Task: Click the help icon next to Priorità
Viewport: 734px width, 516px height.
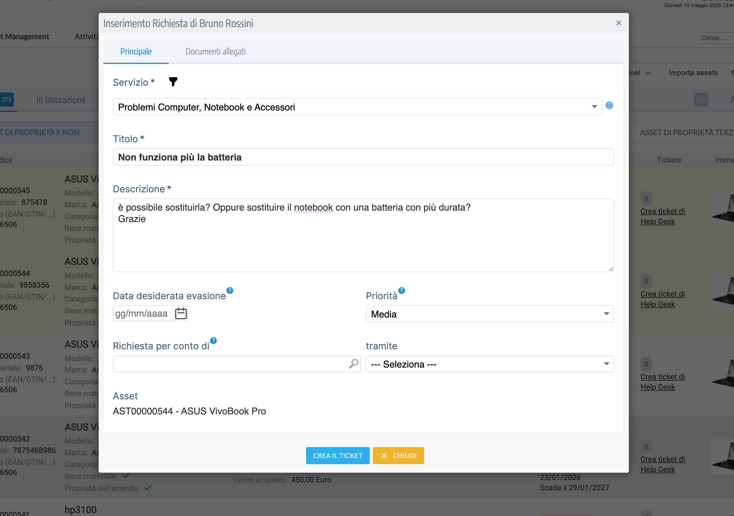Action: (x=401, y=291)
